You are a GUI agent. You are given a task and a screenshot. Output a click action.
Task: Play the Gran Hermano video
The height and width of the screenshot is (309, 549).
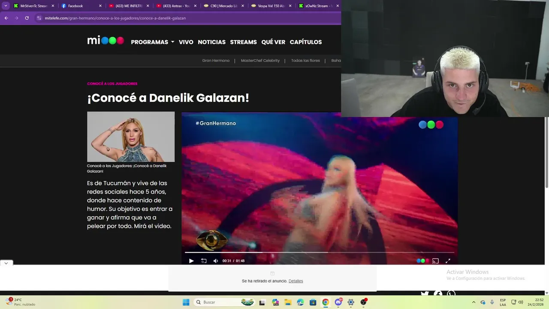click(x=191, y=261)
